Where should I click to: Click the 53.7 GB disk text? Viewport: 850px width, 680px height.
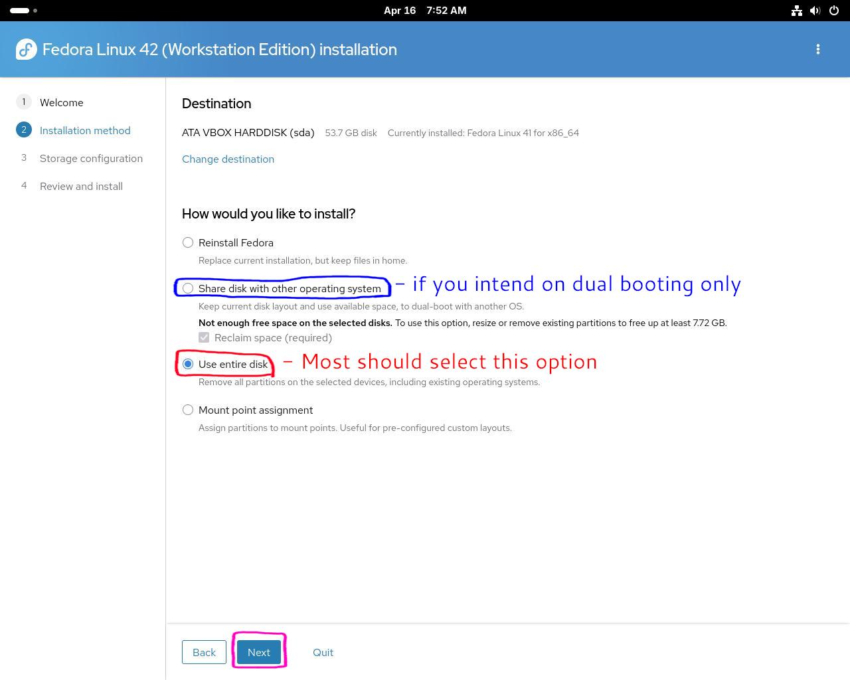351,133
